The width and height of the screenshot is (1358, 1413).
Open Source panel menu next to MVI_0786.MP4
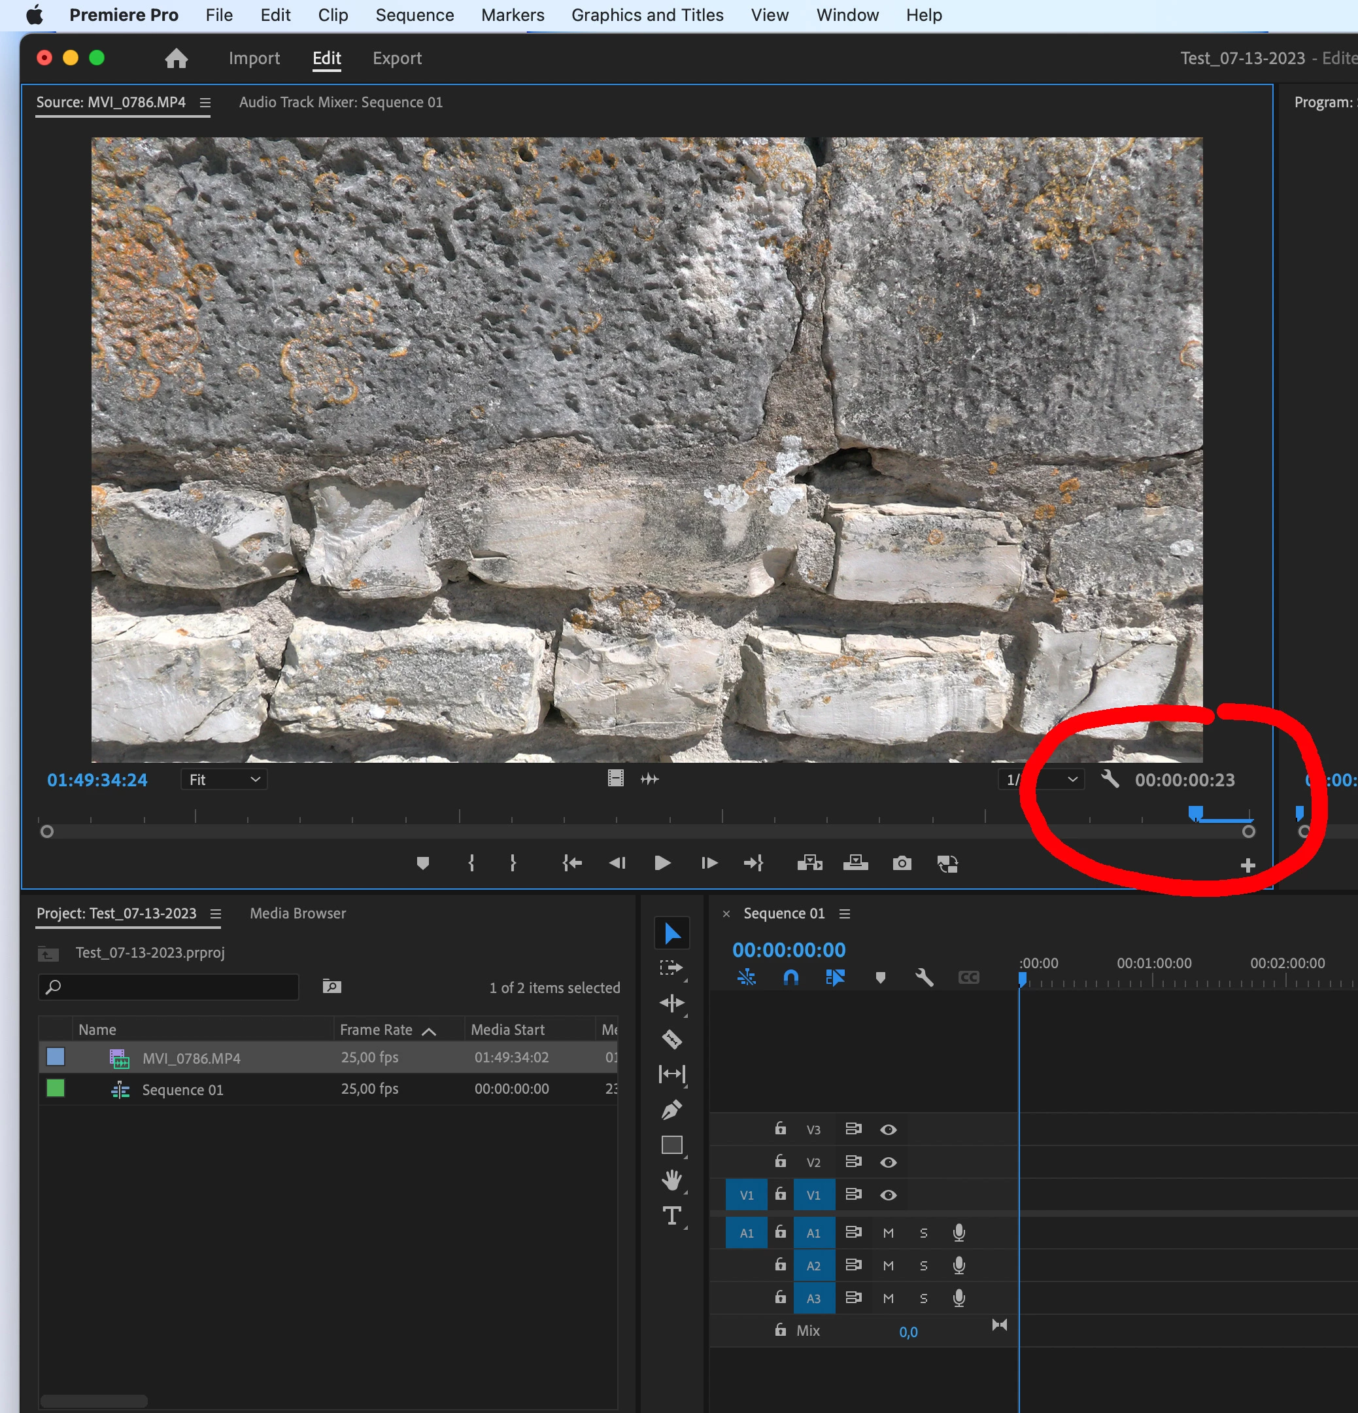tap(205, 103)
